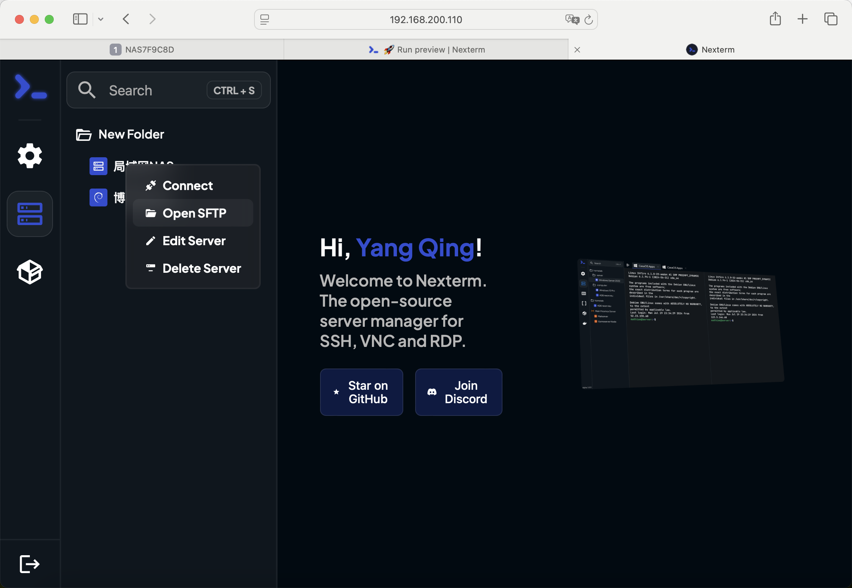This screenshot has height=588, width=852.
Task: Choose Edit Server in menu
Action: tap(193, 241)
